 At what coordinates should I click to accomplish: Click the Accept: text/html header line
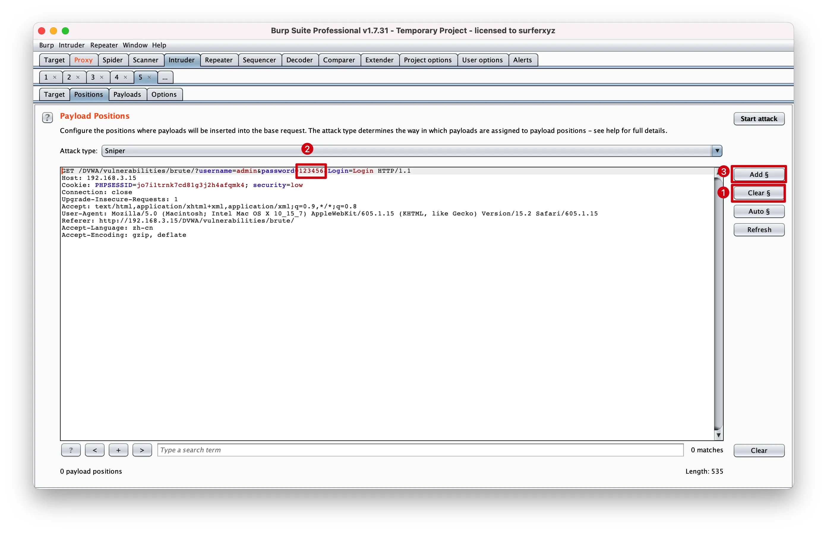[209, 207]
